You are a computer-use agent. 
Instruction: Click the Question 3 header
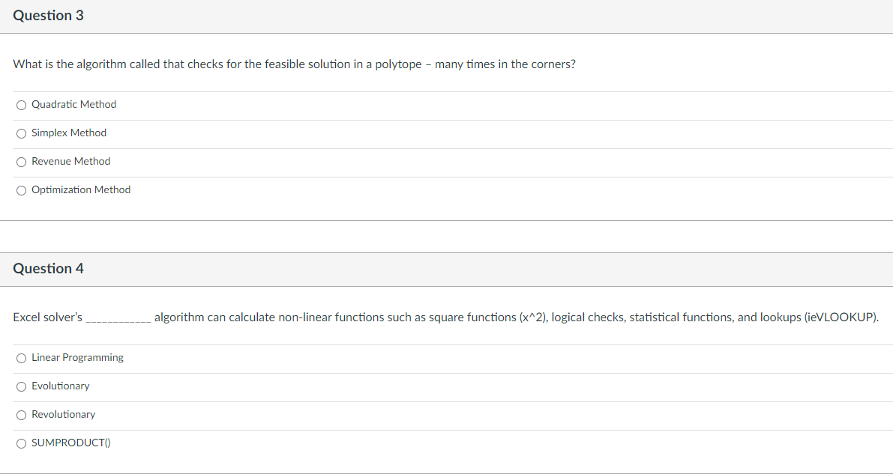click(x=49, y=15)
